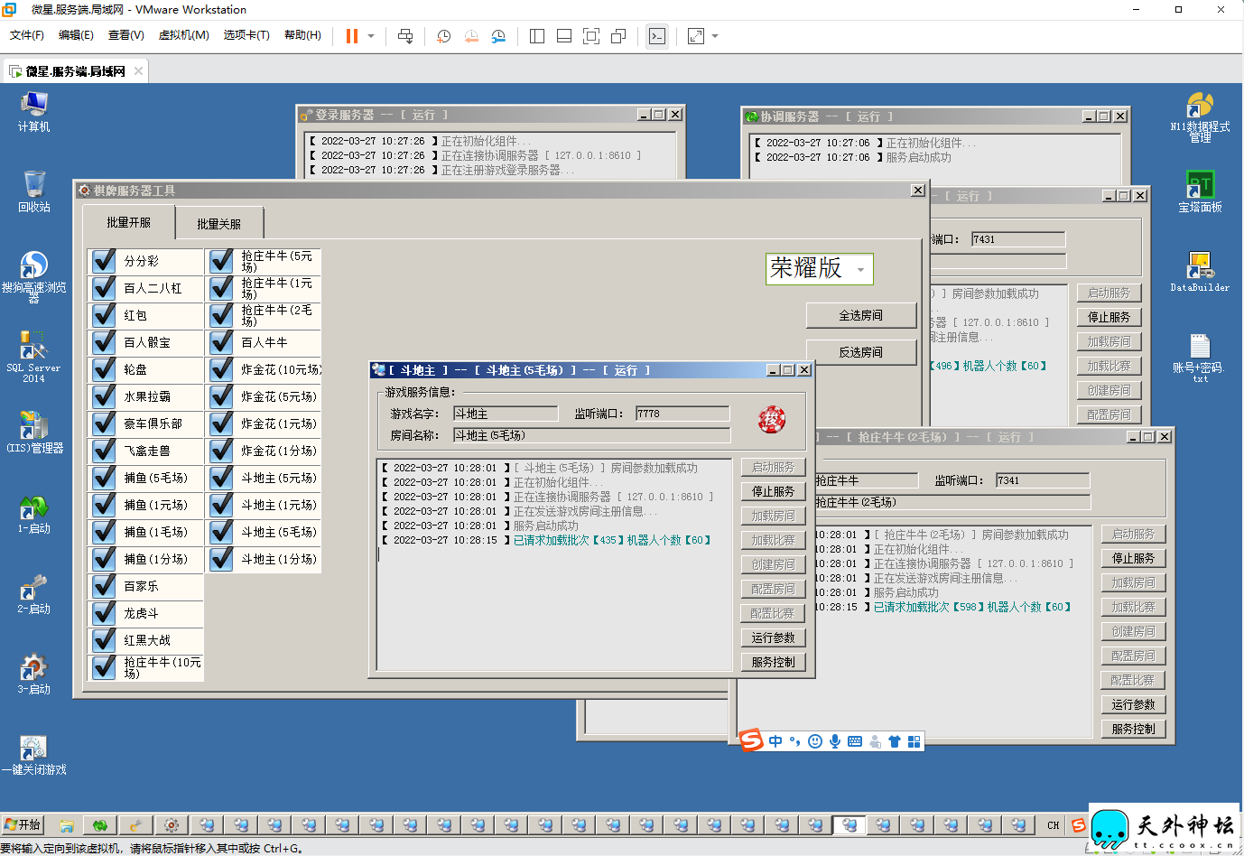The width and height of the screenshot is (1244, 856).
Task: Open the 宝塔面板 desktop icon
Action: coord(1200,191)
